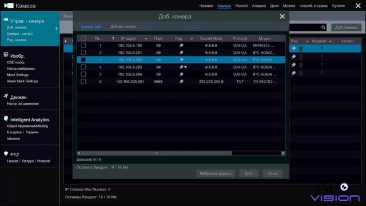Open Protocol link under PTZ

click(43, 161)
